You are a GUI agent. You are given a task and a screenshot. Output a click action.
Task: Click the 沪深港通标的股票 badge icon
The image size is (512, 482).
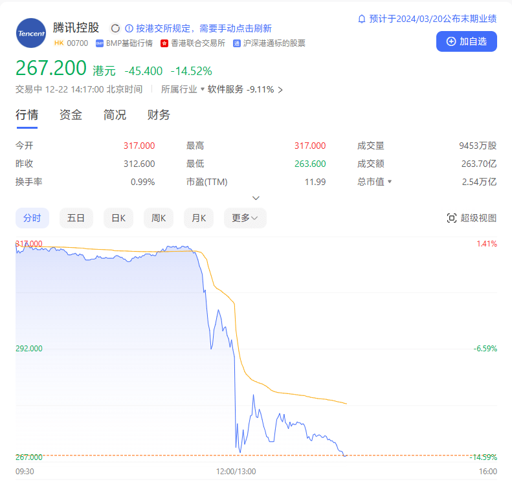tap(237, 43)
